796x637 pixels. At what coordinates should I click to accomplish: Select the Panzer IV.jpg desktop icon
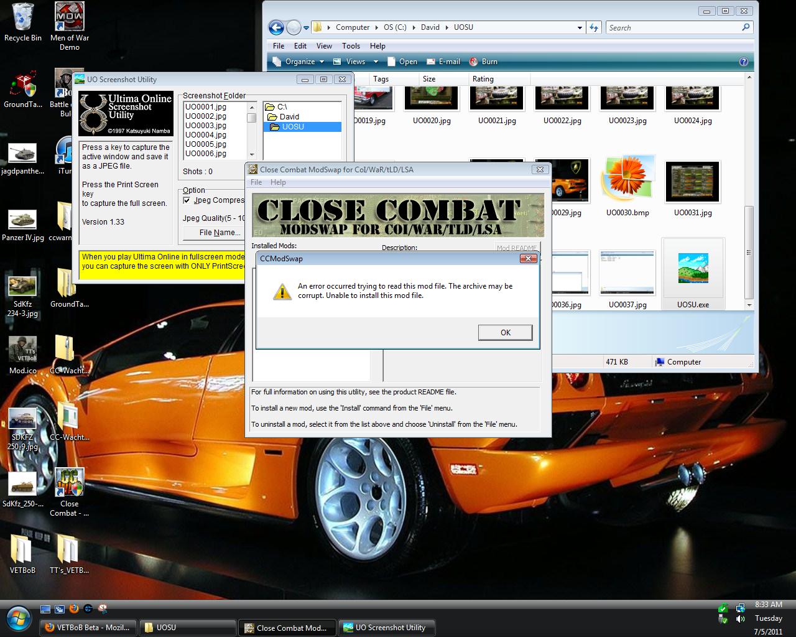22,225
